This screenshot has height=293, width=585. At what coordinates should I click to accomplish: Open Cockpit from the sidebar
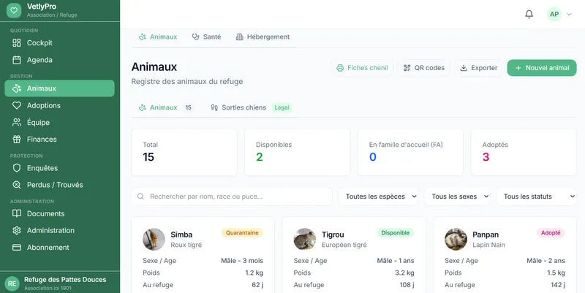39,42
